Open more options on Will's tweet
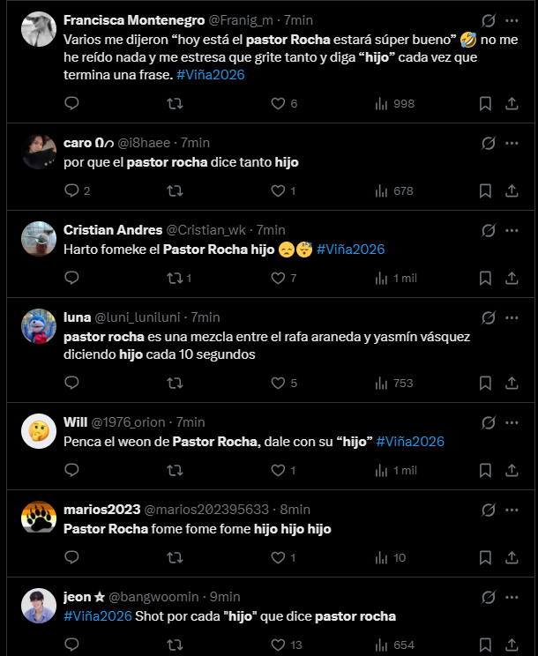The image size is (538, 656). coord(512,422)
